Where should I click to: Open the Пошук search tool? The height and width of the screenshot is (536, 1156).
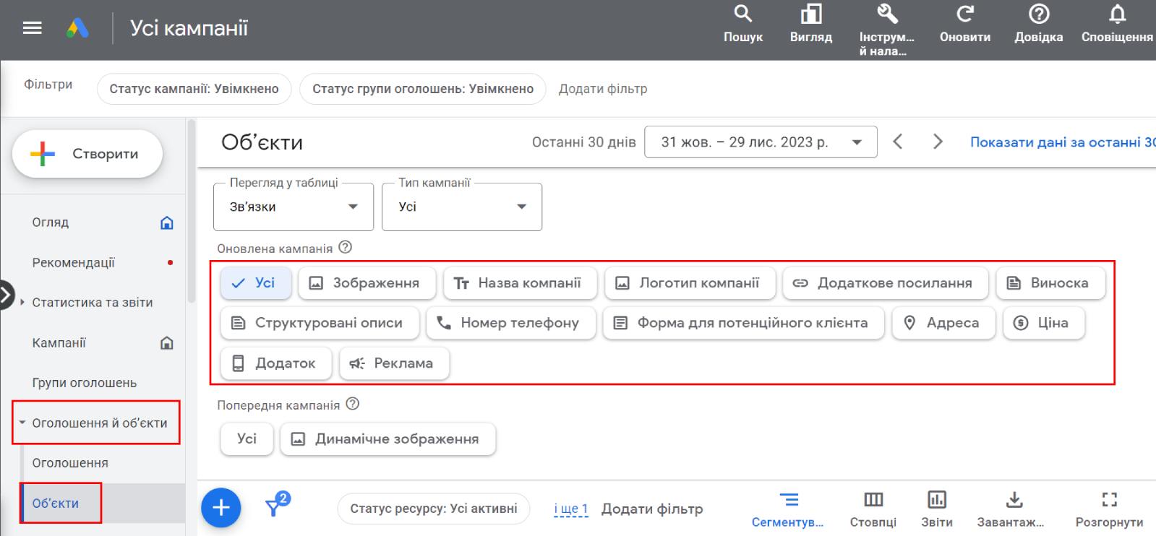[x=743, y=24]
